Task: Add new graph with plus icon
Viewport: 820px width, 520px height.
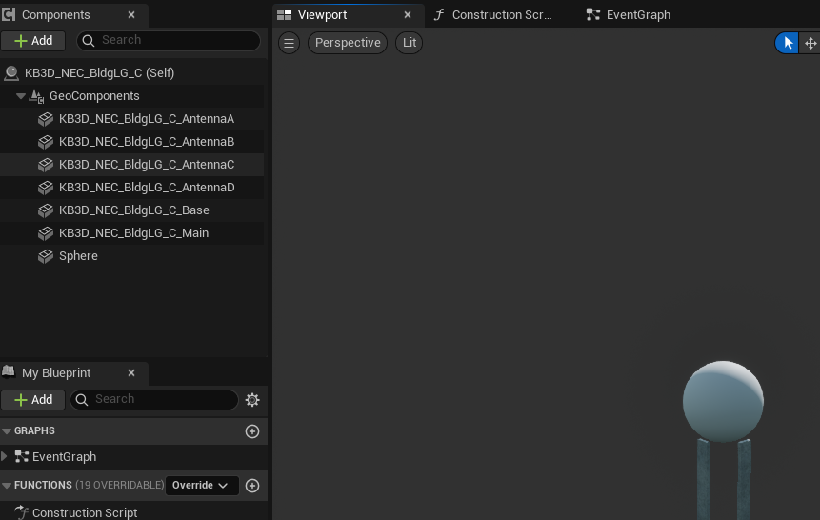Action: tap(252, 431)
